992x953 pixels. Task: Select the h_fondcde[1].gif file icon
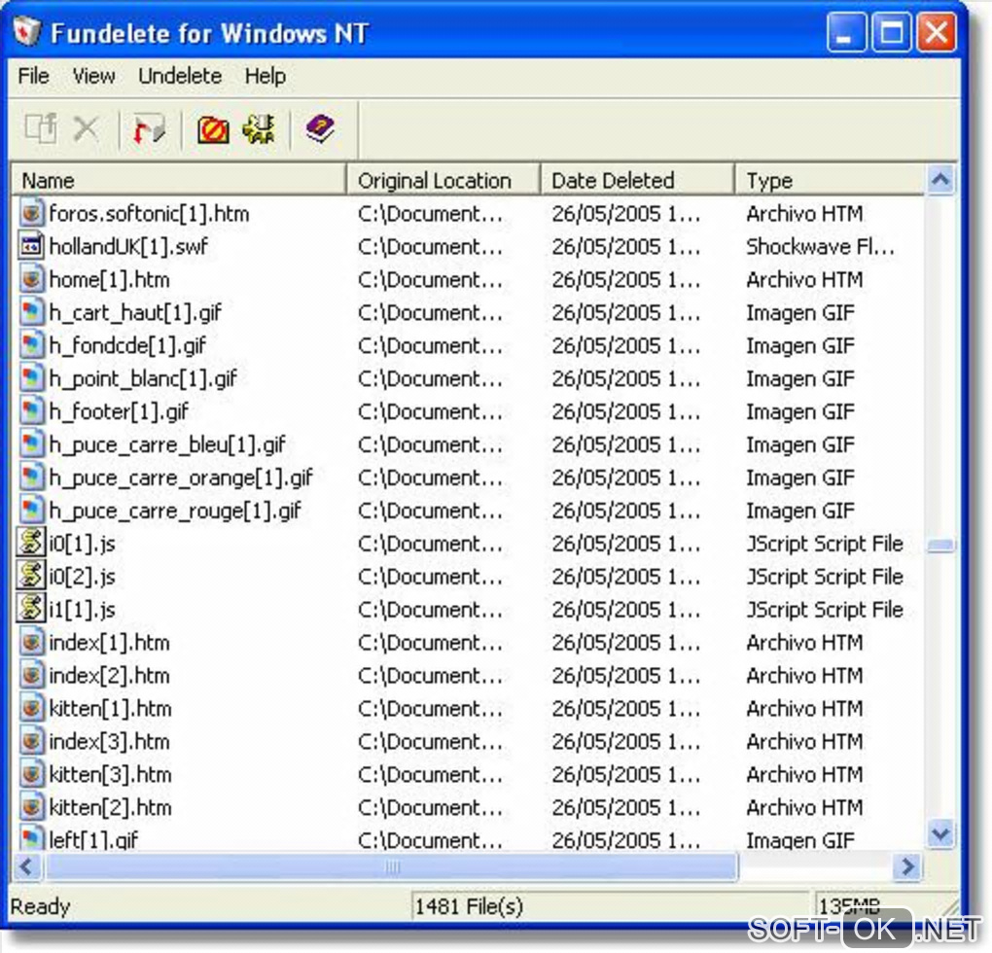31,344
